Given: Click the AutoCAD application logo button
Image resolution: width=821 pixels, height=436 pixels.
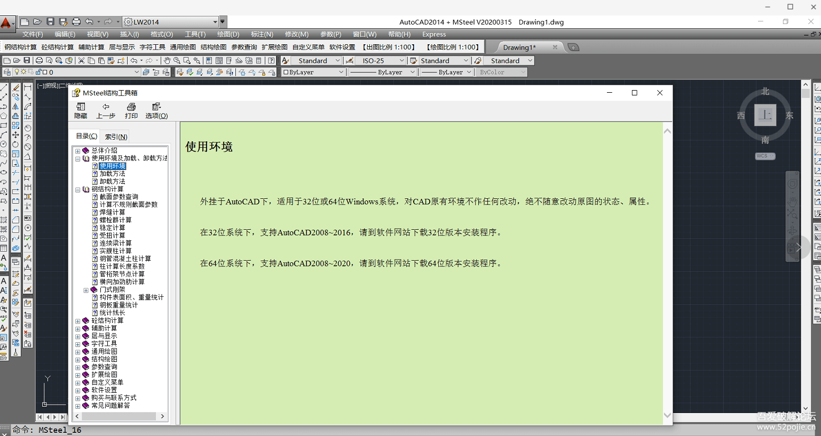Looking at the screenshot, I should click(6, 23).
